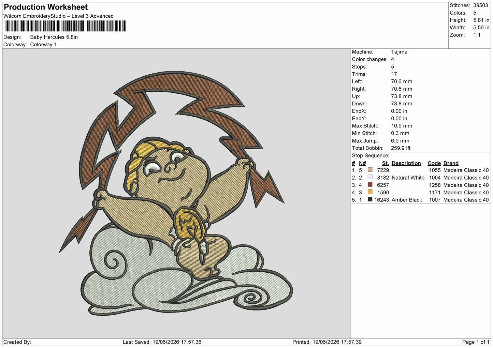Click the 'Created By:' footer label
493x348 pixels.
click(17, 342)
